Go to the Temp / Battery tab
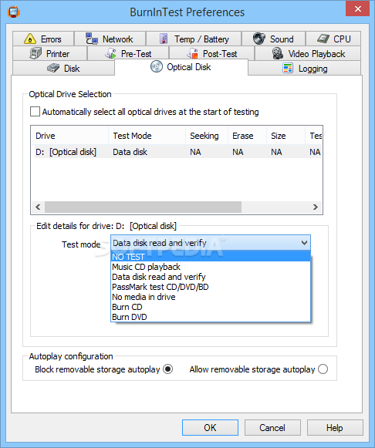 coord(194,39)
